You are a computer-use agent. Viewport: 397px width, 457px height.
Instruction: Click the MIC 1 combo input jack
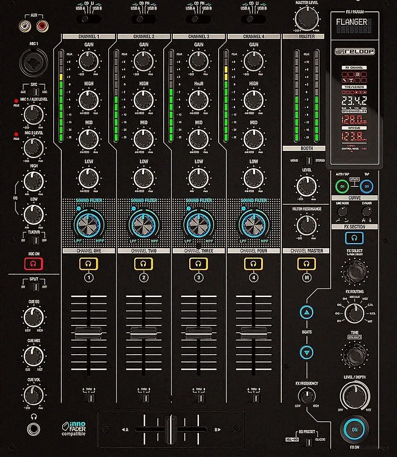point(33,62)
